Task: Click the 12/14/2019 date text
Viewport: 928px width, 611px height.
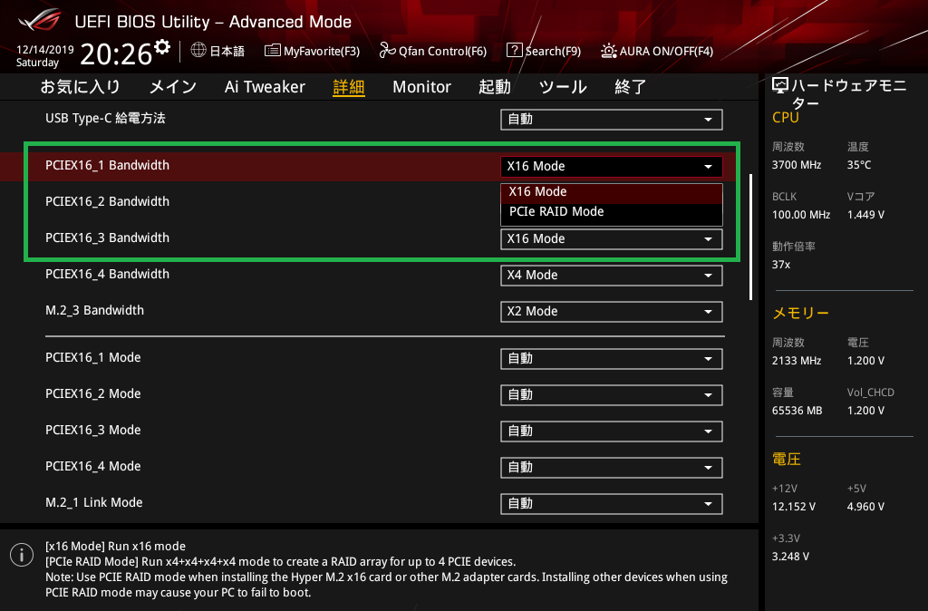Action: pyautogui.click(x=45, y=50)
